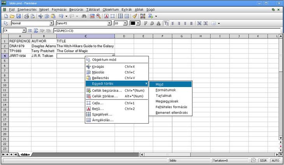Click vertical scrollbar down arrow
The width and height of the screenshot is (284, 165).
(x=280, y=138)
